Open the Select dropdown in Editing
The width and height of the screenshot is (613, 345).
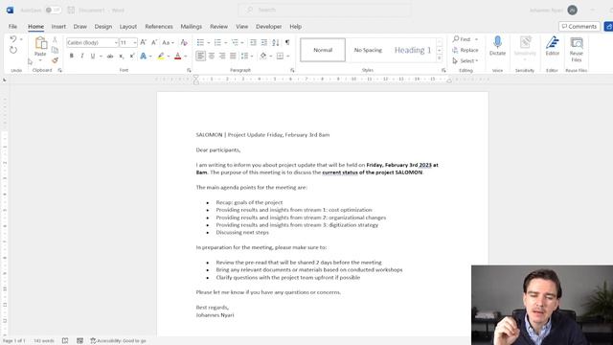click(x=465, y=60)
